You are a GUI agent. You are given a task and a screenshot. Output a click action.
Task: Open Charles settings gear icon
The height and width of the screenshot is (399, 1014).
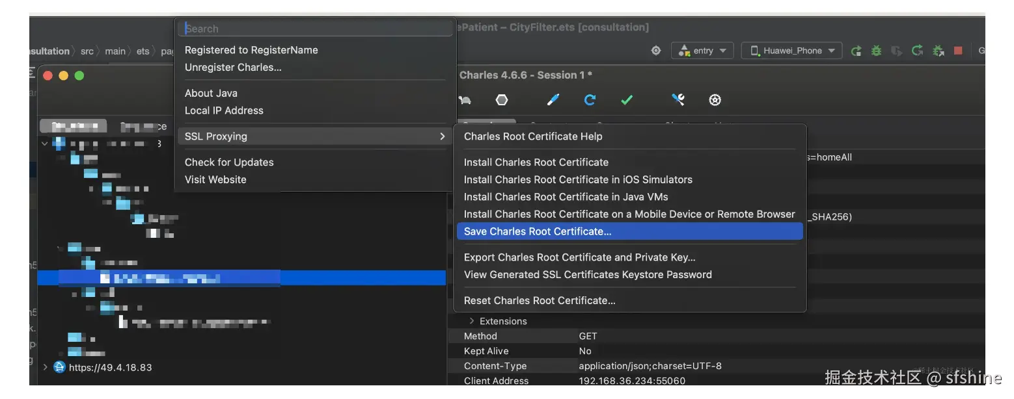pyautogui.click(x=715, y=100)
